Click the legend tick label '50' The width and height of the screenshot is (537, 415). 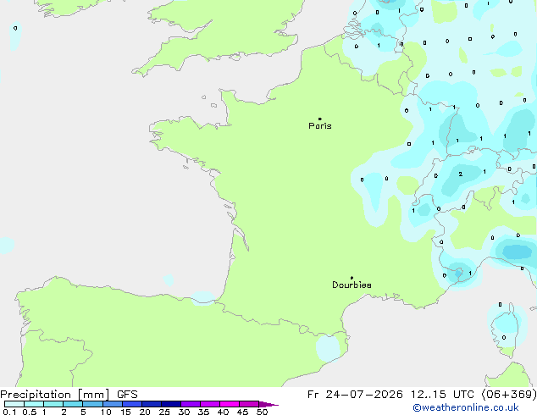point(263,412)
